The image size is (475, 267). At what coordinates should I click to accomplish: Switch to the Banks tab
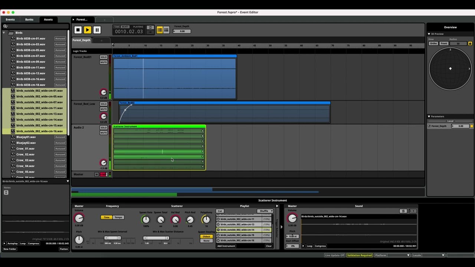(29, 20)
